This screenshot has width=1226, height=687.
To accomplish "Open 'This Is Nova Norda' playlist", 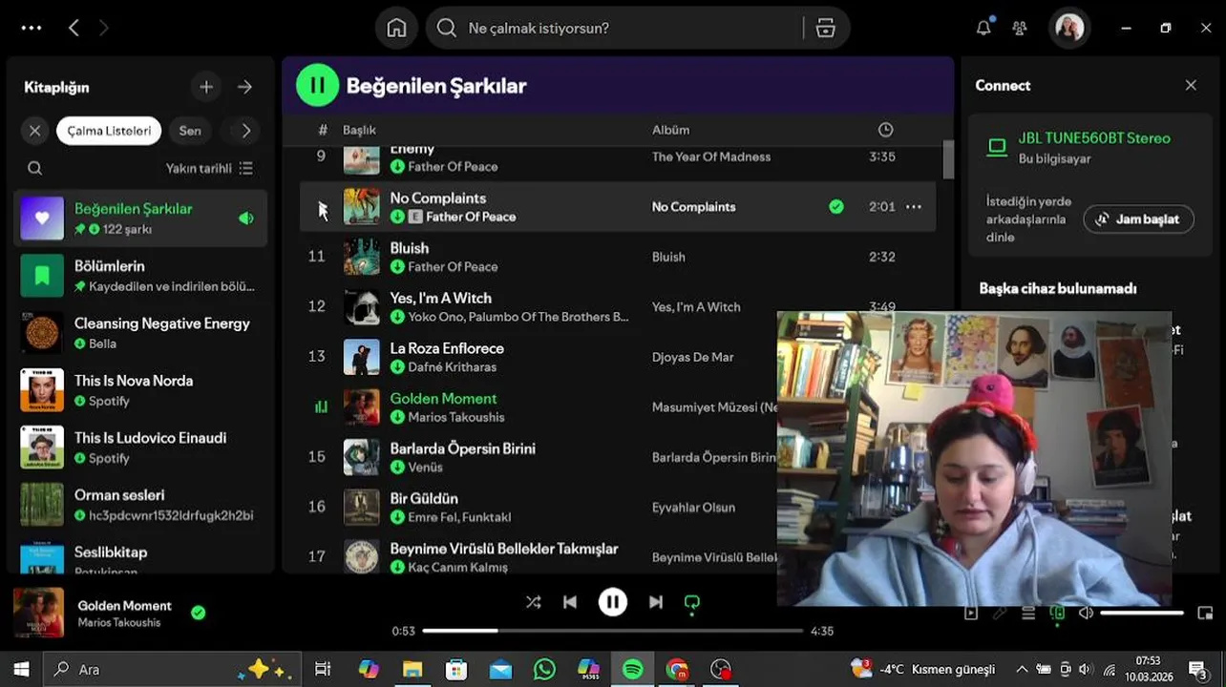I will coord(141,390).
